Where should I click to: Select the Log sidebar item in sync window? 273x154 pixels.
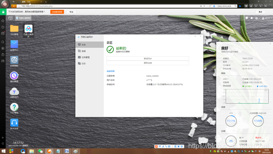[x=90, y=64]
